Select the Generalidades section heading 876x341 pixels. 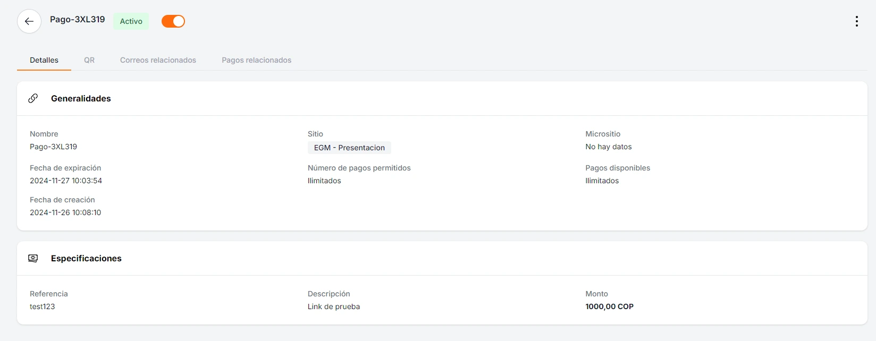[81, 98]
